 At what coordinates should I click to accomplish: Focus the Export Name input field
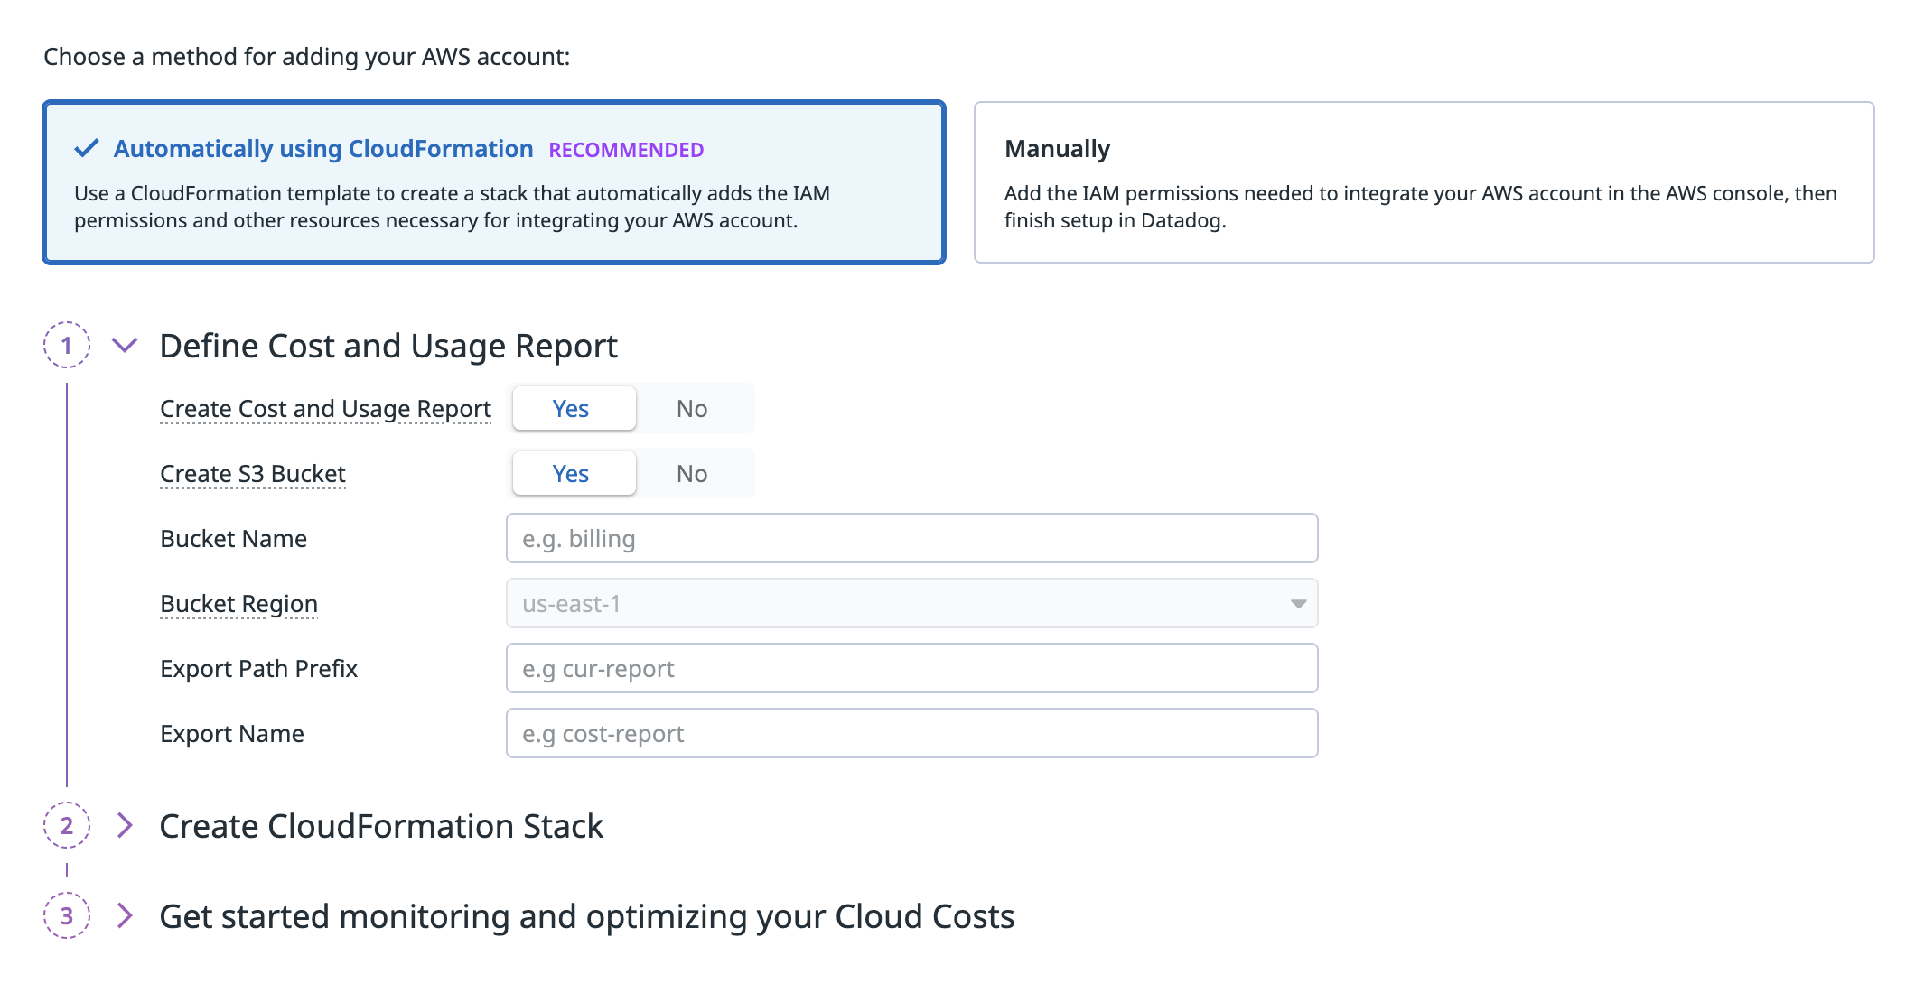click(x=911, y=734)
